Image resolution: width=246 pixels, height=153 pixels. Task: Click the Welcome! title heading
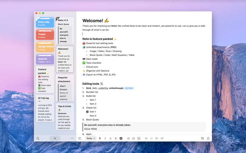point(96,21)
